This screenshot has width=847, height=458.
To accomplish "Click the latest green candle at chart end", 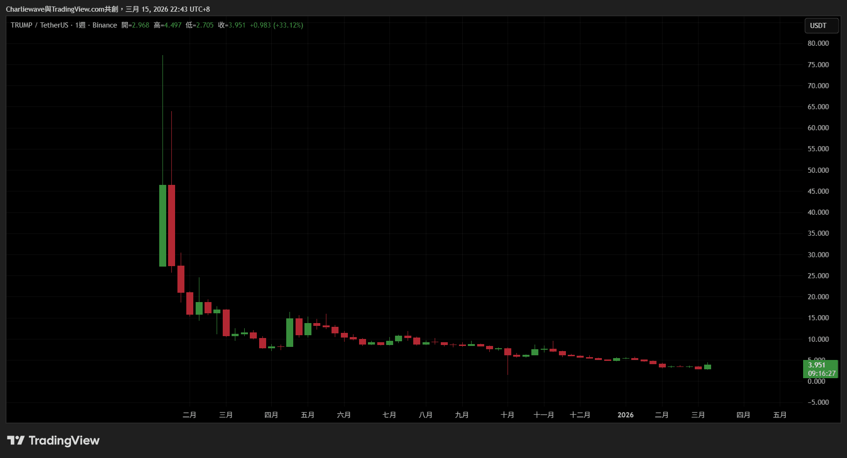I will click(707, 367).
